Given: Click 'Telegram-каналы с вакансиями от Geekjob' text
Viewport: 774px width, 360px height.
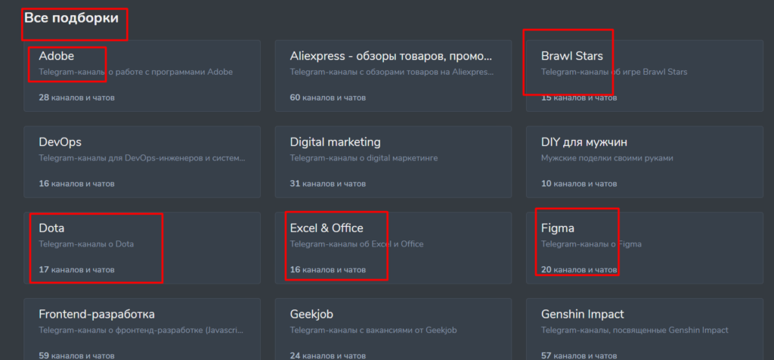Looking at the screenshot, I should click(373, 331).
